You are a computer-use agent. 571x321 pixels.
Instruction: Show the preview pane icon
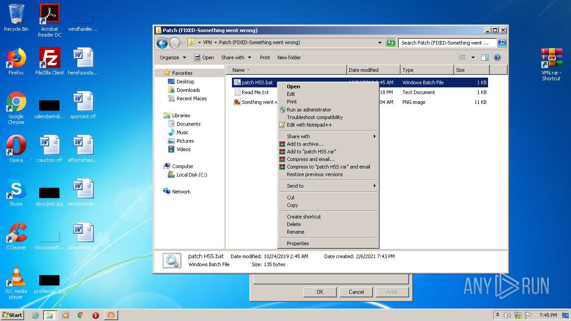point(485,58)
